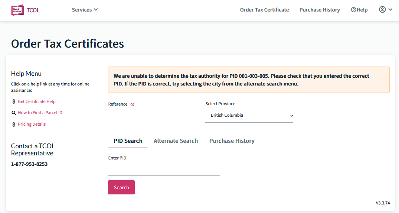Image resolution: width=399 pixels, height=213 pixels.
Task: Click the Search button
Action: [121, 187]
